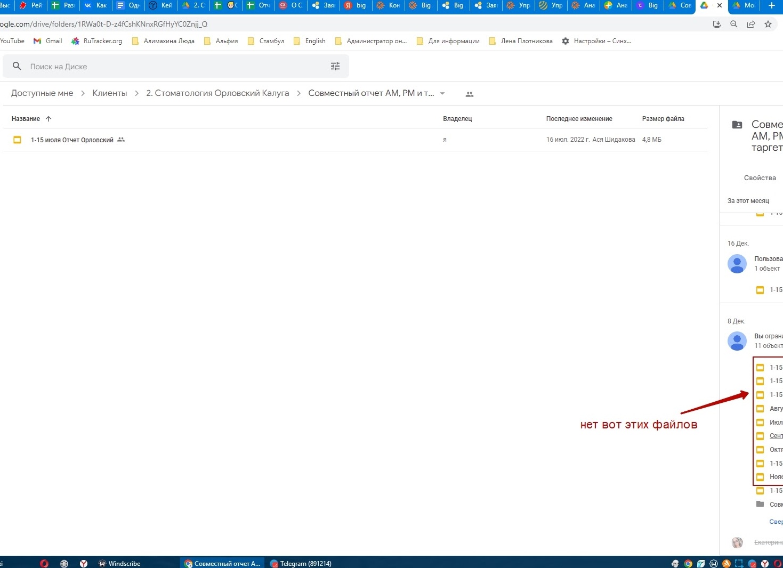Sort files by 'Последнее изменение' column header
783x568 pixels.
tap(579, 119)
